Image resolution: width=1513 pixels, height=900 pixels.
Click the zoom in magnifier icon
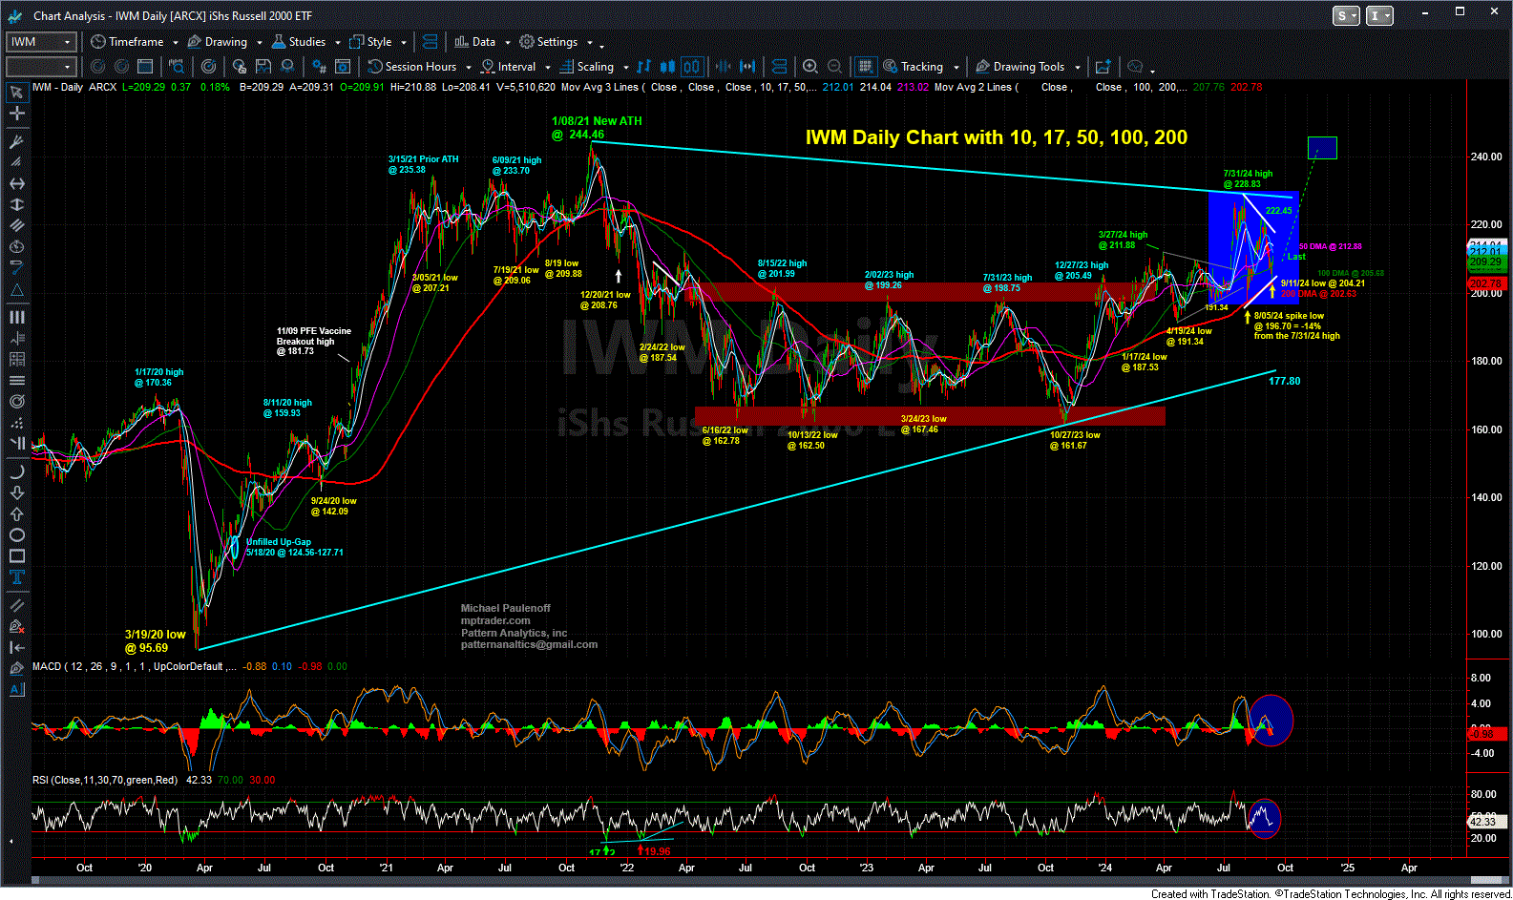tap(810, 67)
